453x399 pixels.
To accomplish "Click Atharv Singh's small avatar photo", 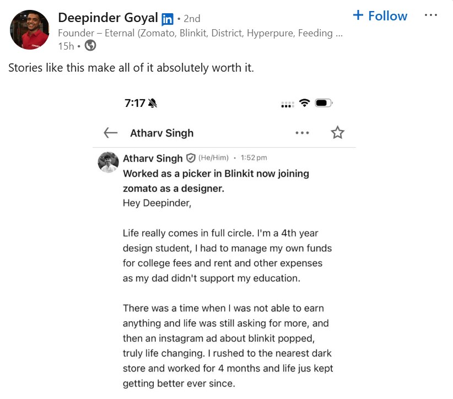I will [x=108, y=162].
